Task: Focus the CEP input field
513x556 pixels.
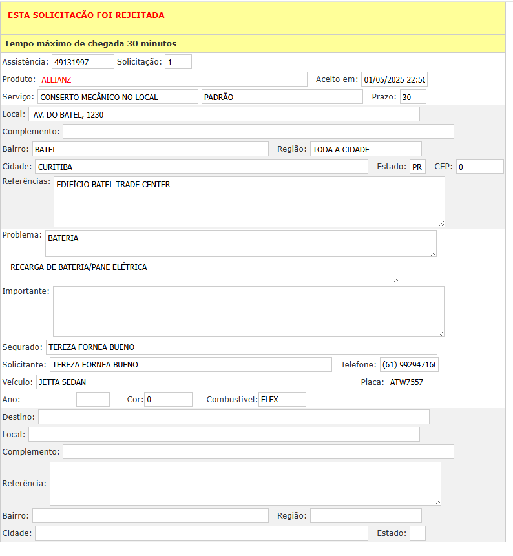Action: pyautogui.click(x=479, y=167)
